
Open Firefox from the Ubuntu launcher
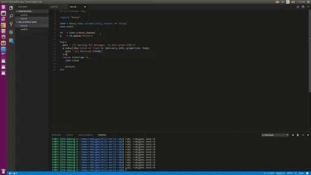tap(3, 37)
